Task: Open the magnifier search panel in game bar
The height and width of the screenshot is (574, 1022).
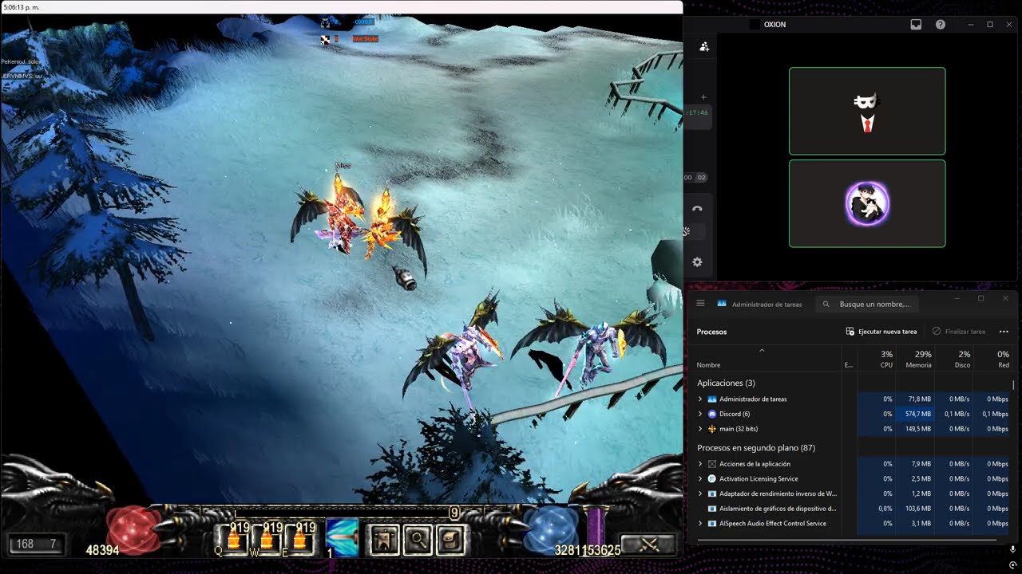Action: pos(418,541)
